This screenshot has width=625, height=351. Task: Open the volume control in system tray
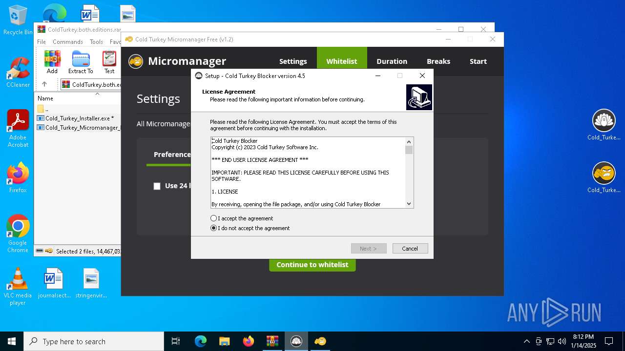pyautogui.click(x=562, y=341)
